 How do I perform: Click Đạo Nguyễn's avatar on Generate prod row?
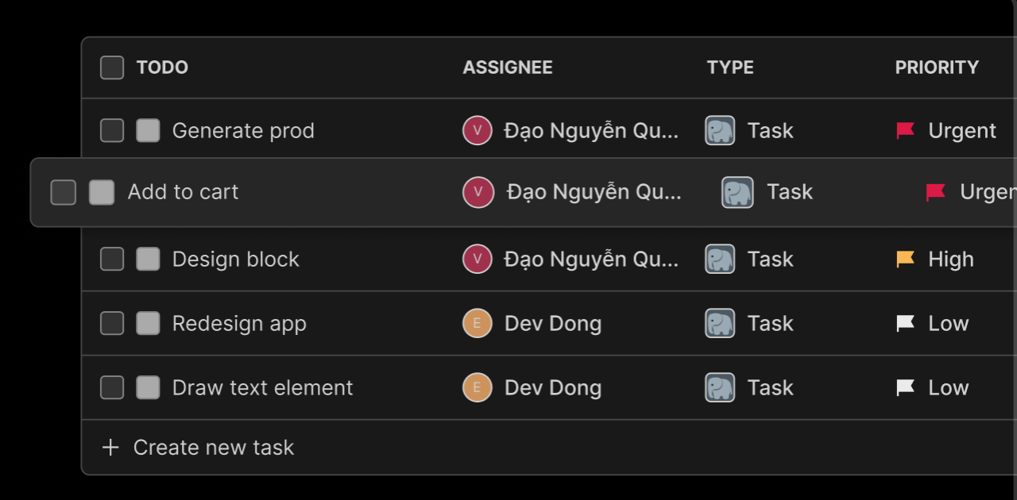coord(477,130)
